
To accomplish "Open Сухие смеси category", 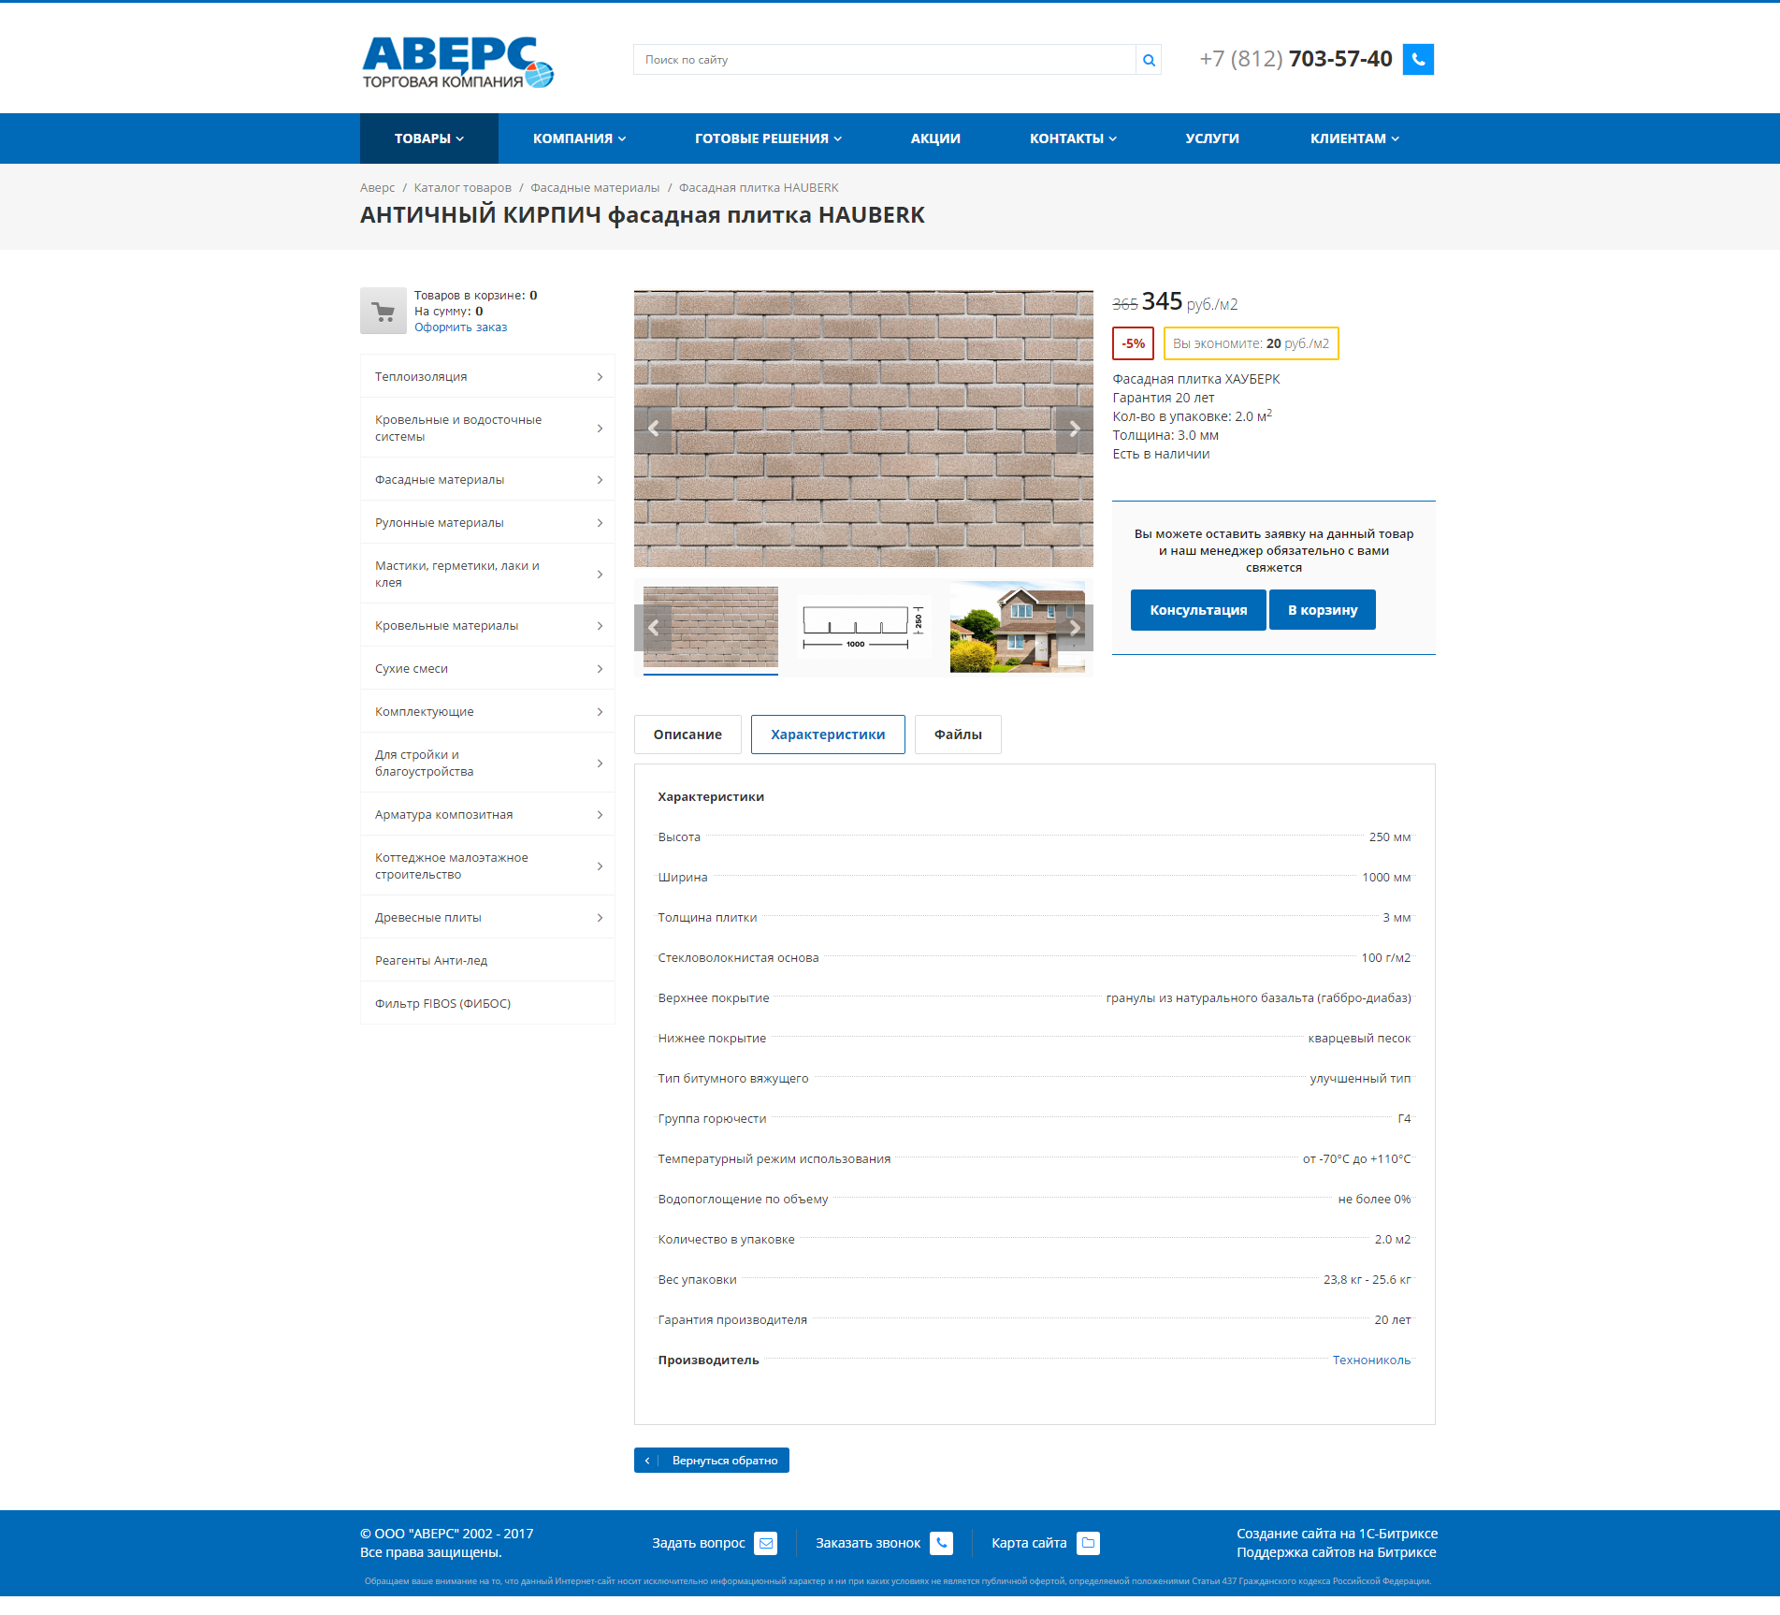I will (x=487, y=668).
